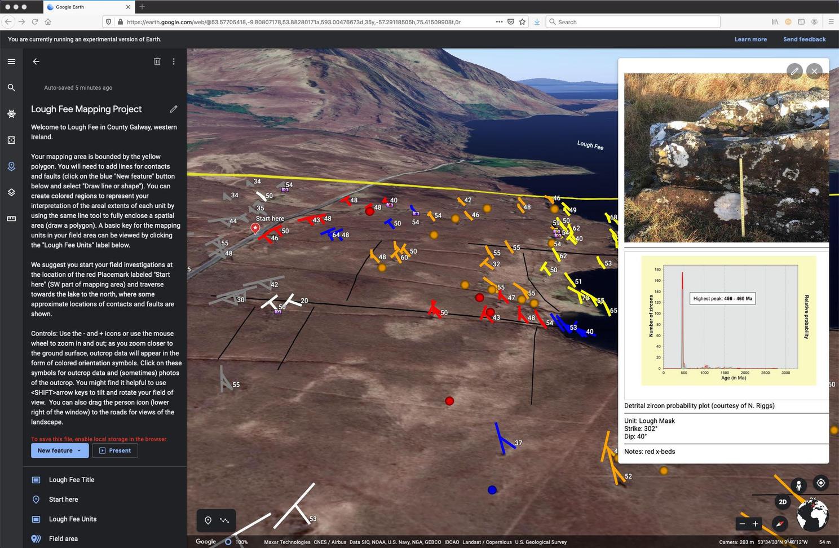
Task: Switch the map to 2D view
Action: click(783, 502)
